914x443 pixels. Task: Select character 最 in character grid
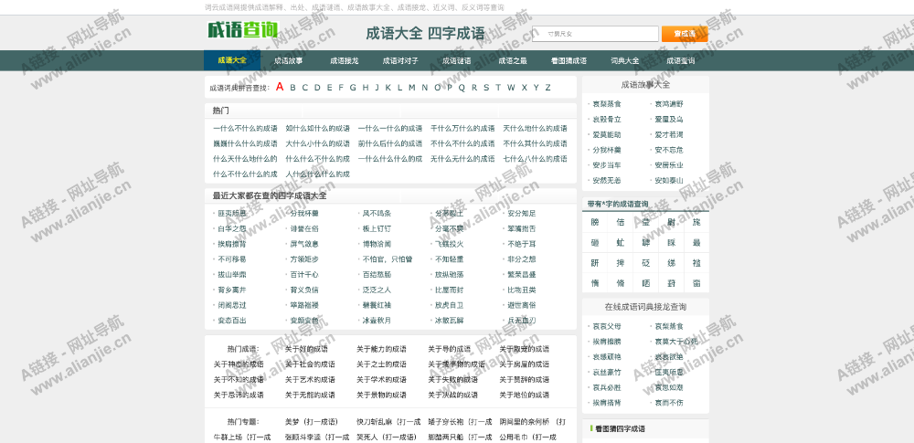pos(696,242)
